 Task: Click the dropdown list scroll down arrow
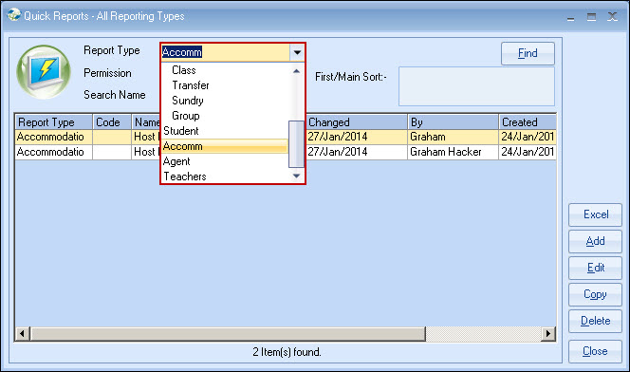297,176
